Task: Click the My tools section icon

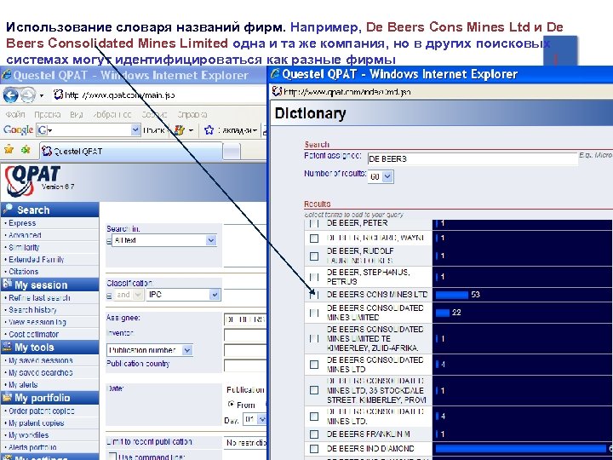Action: pos(7,347)
